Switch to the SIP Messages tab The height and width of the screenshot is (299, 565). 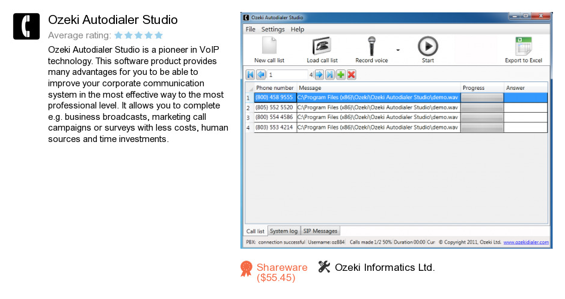320,231
